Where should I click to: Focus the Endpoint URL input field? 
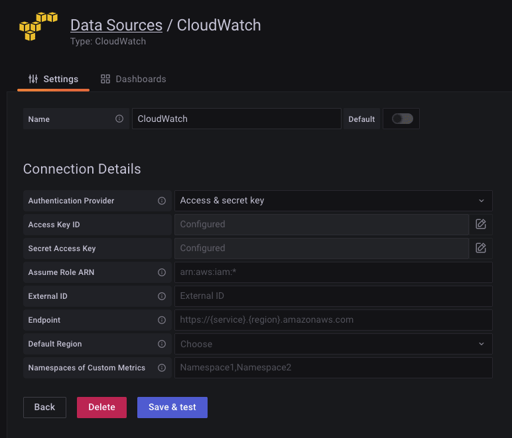pos(334,320)
